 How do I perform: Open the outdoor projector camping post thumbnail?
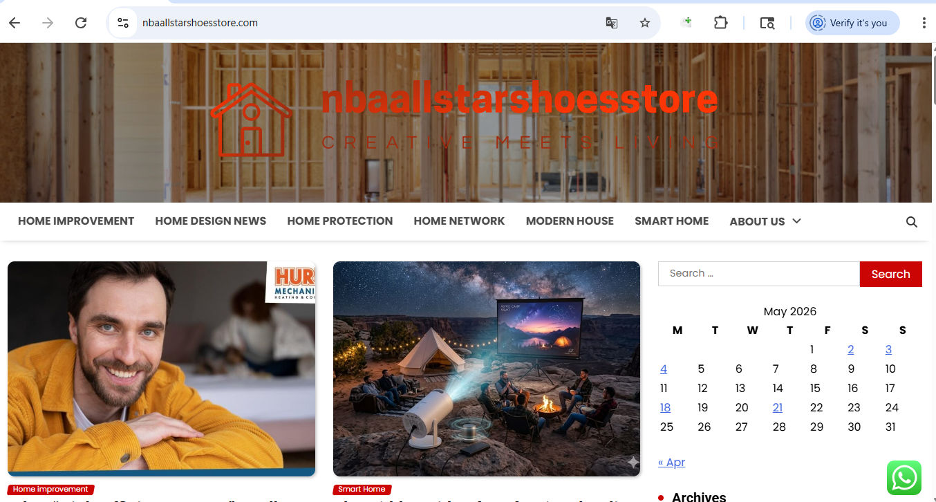(487, 369)
